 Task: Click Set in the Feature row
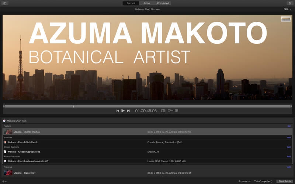(x=289, y=126)
